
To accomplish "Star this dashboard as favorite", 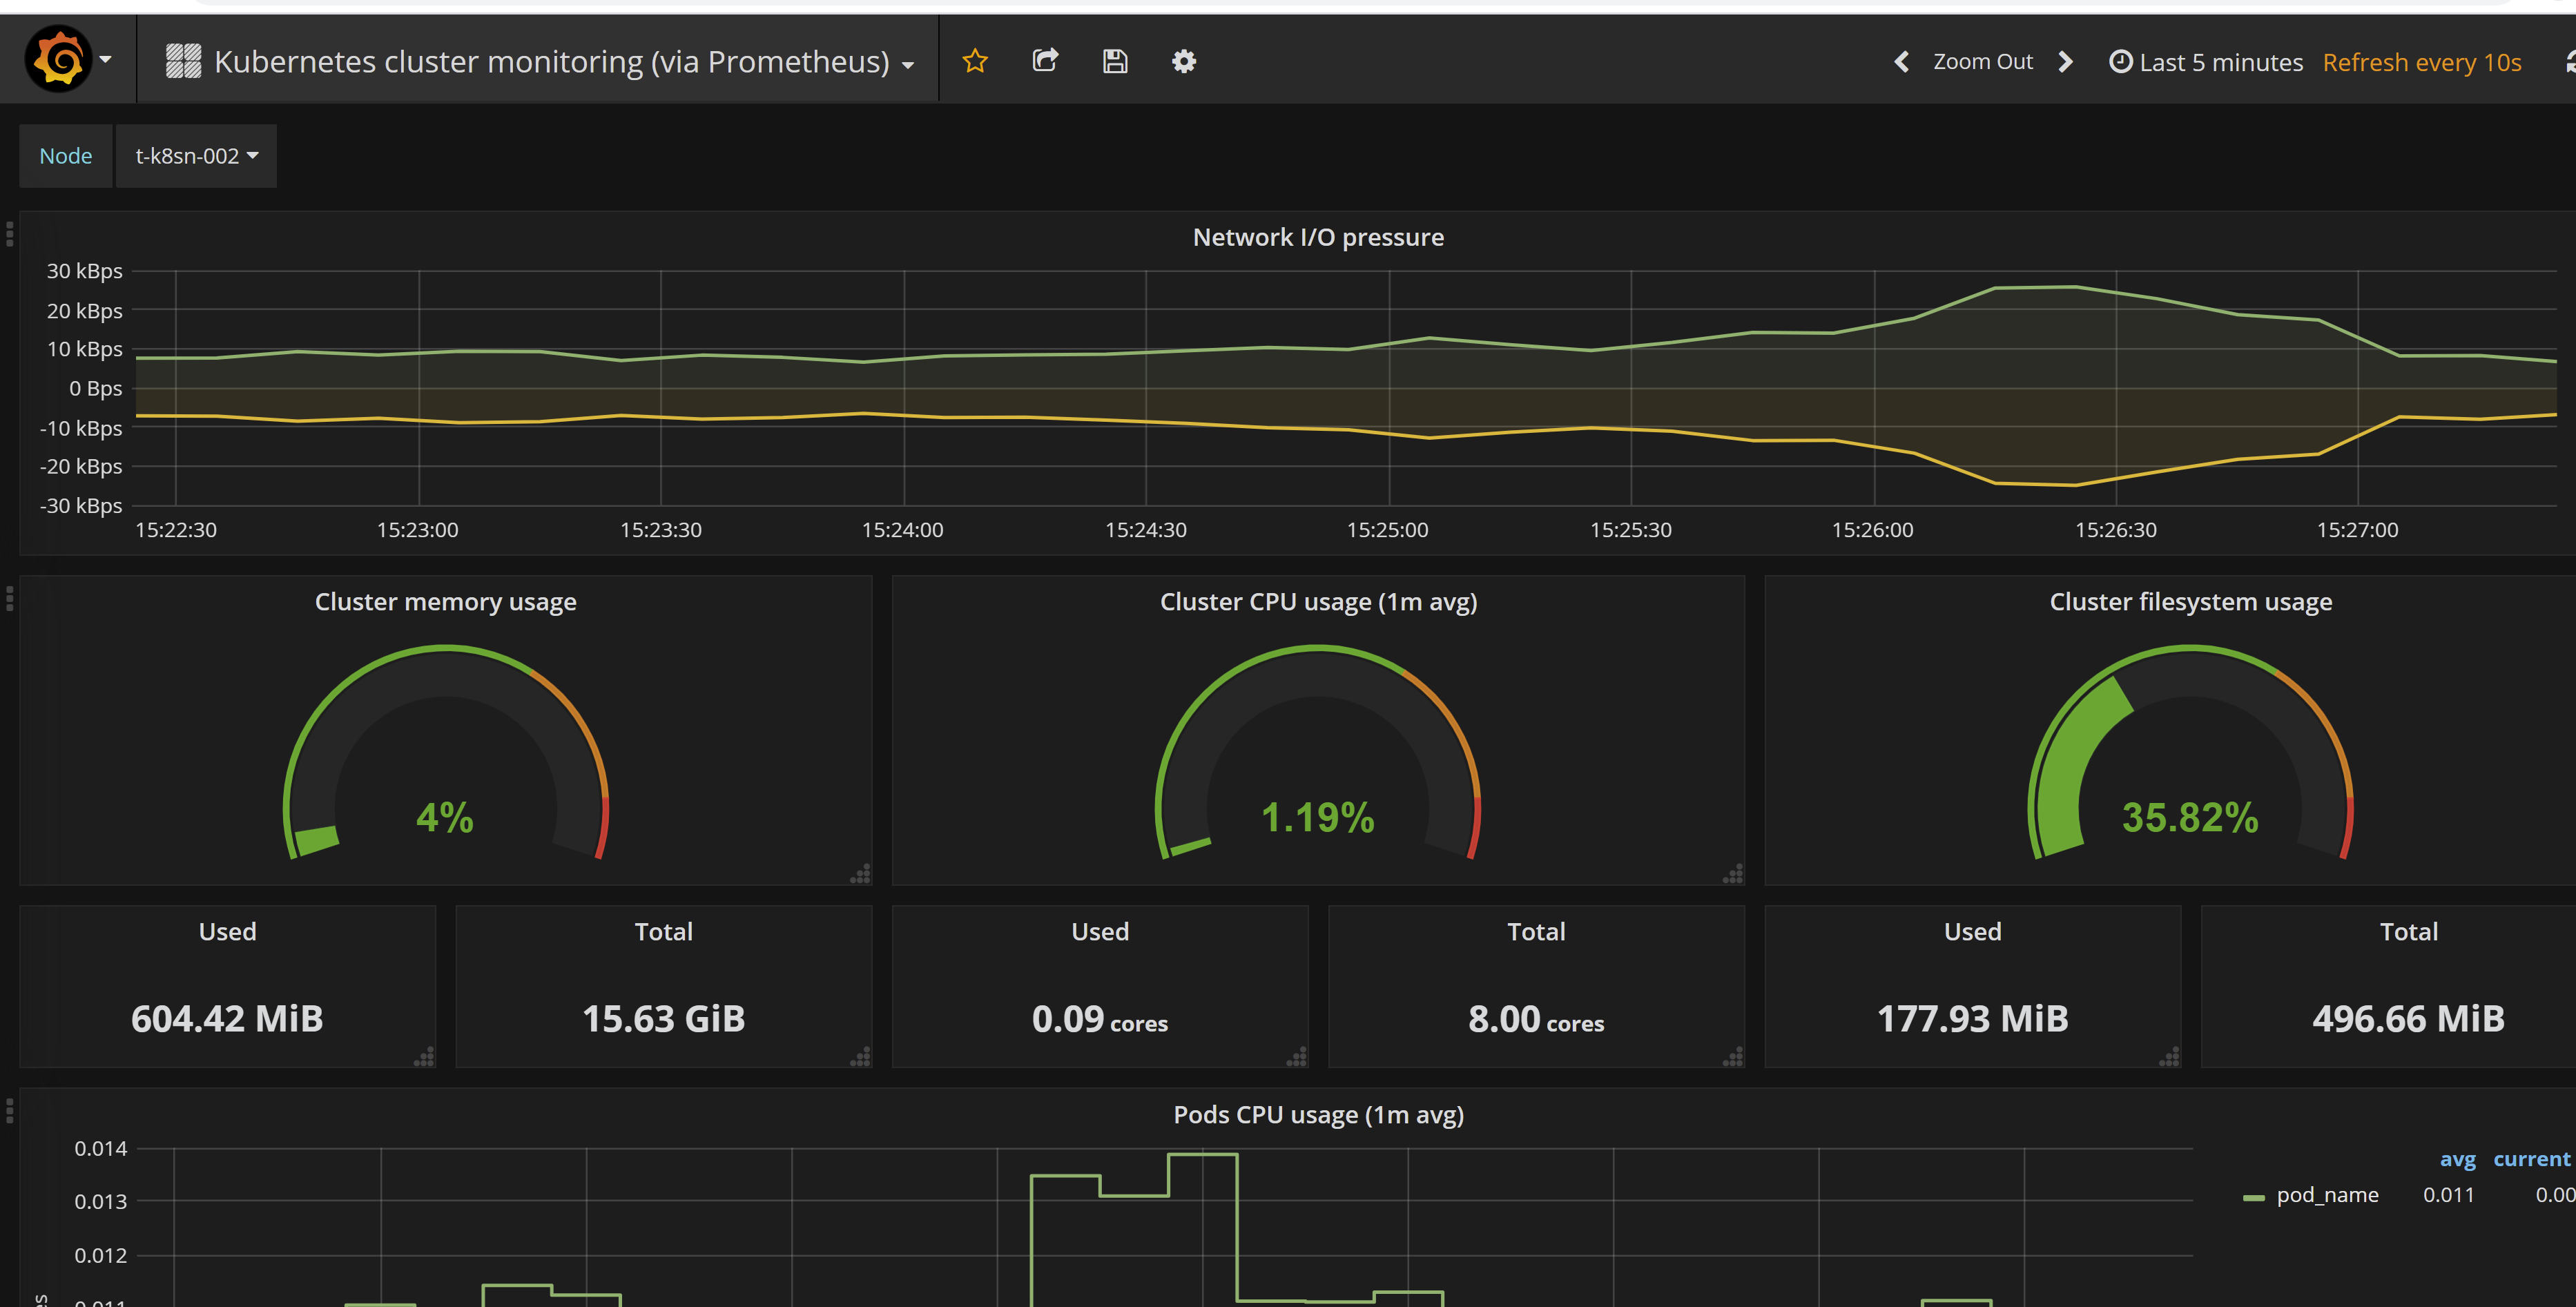I will click(975, 61).
